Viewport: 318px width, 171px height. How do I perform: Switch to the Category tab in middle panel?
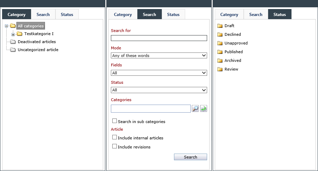pos(123,14)
